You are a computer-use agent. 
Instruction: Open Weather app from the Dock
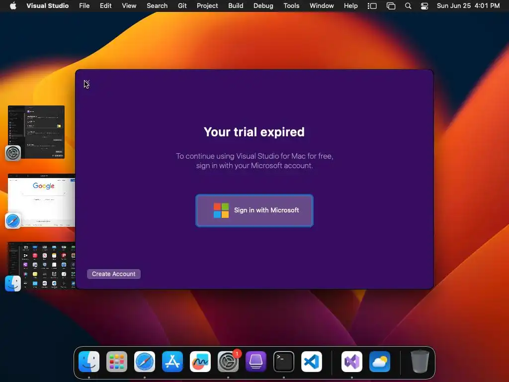(x=380, y=362)
